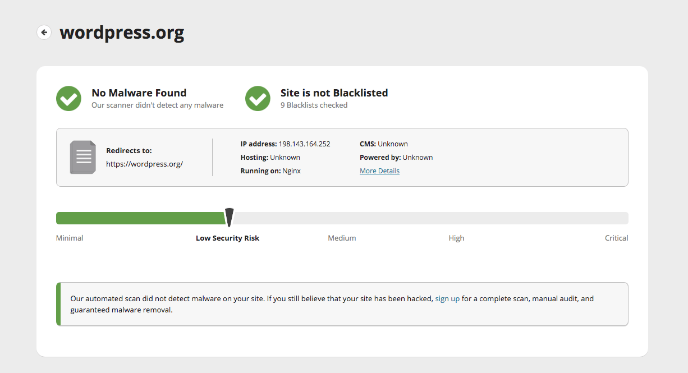The width and height of the screenshot is (688, 373).
Task: Click the wordpress.org page heading
Action: (122, 33)
